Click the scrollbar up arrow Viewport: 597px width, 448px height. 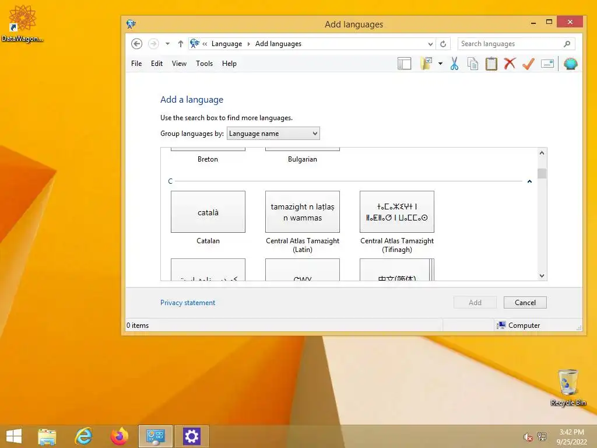pos(542,153)
